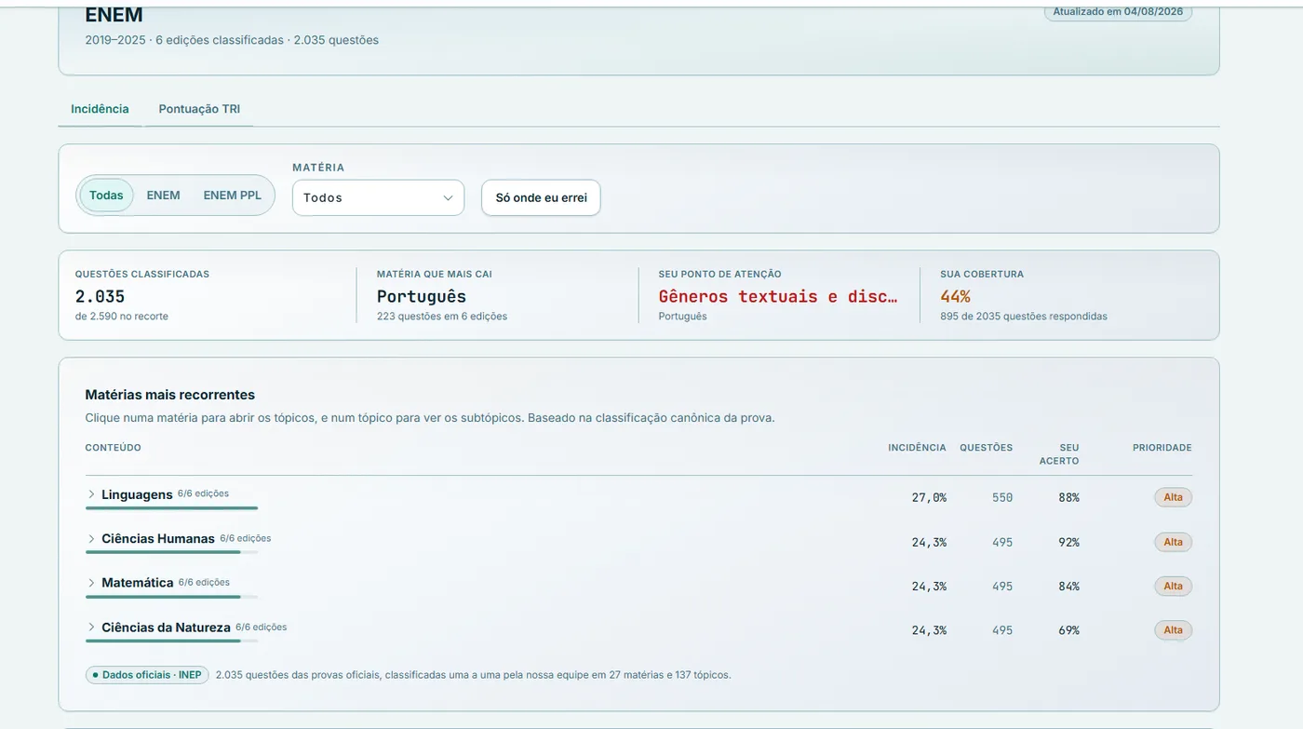Click the 550 questions count for Linguagens

click(x=1002, y=497)
